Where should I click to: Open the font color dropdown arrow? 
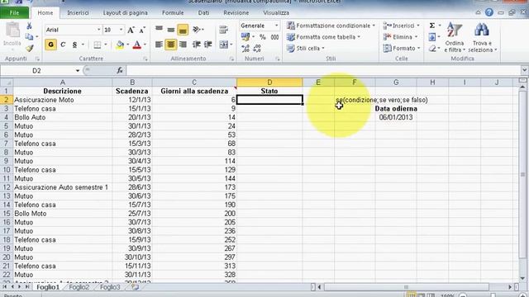pyautogui.click(x=145, y=45)
